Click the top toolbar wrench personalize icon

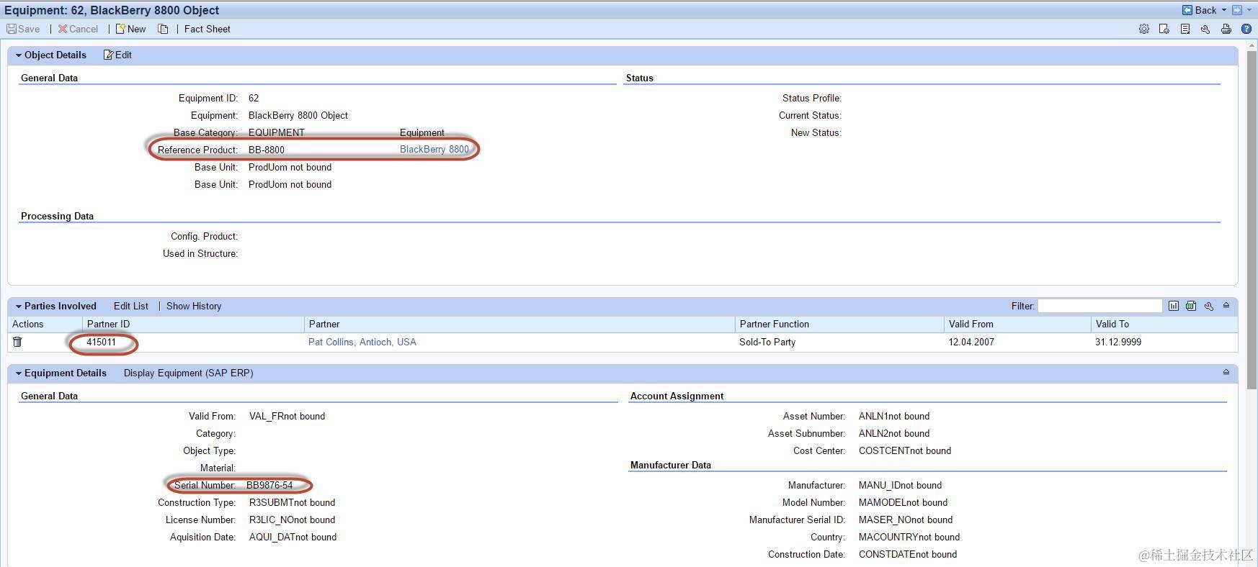point(1205,30)
